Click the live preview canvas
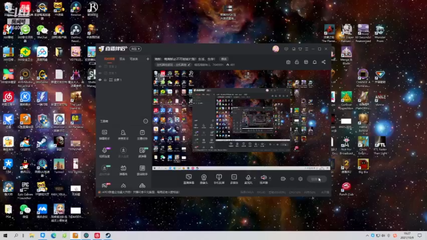 [242, 120]
